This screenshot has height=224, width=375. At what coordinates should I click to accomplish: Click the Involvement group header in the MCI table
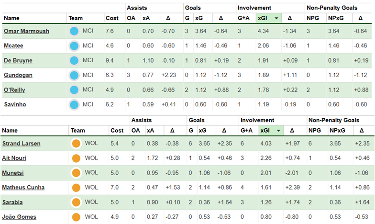point(255,8)
